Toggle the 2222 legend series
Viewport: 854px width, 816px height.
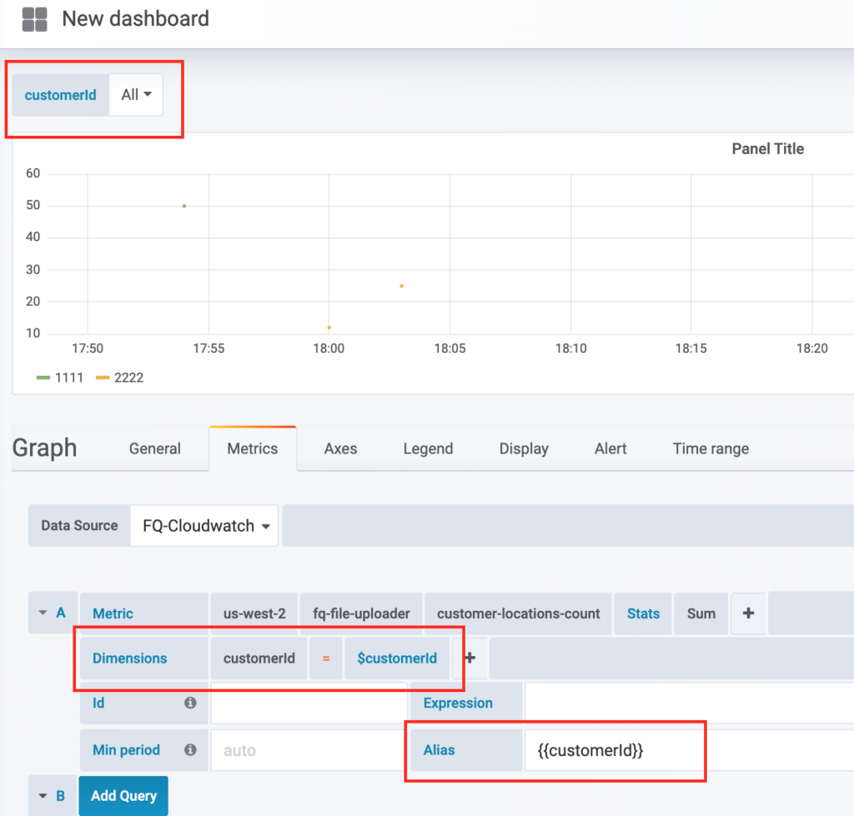coord(120,378)
